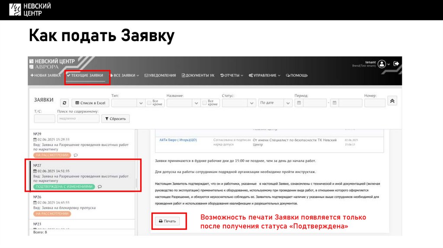Screen dimensions: 443x248
Task: Expand the Управление dropdown menu
Action: click(x=264, y=75)
